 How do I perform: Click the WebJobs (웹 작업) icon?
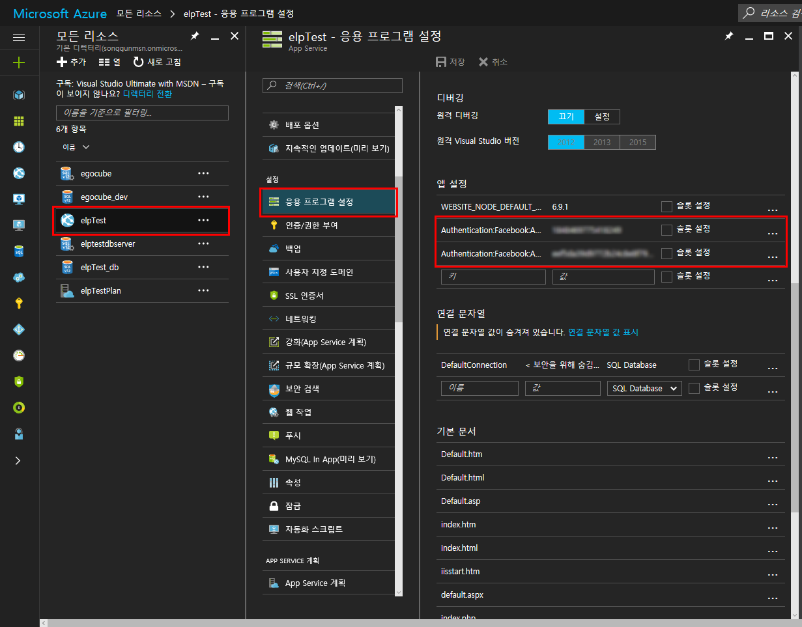click(274, 413)
